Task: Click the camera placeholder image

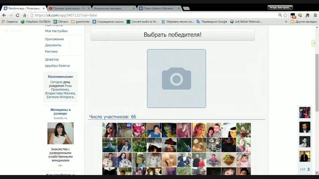Action: [x=176, y=79]
